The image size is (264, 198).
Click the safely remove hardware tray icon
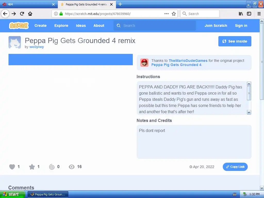point(245,194)
